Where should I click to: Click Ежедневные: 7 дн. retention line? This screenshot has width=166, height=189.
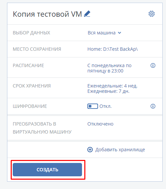coord(108,91)
